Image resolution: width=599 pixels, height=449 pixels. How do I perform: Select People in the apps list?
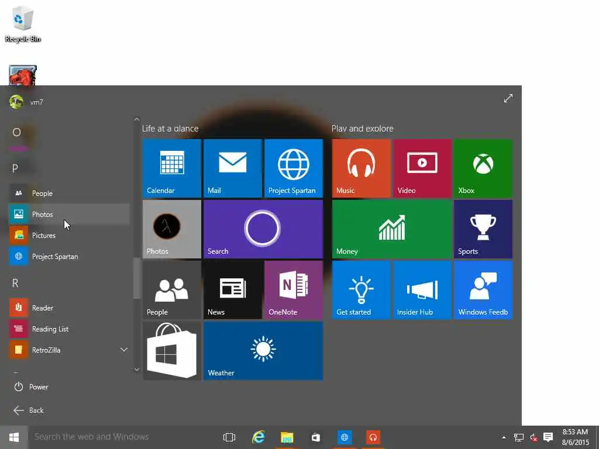(69, 193)
